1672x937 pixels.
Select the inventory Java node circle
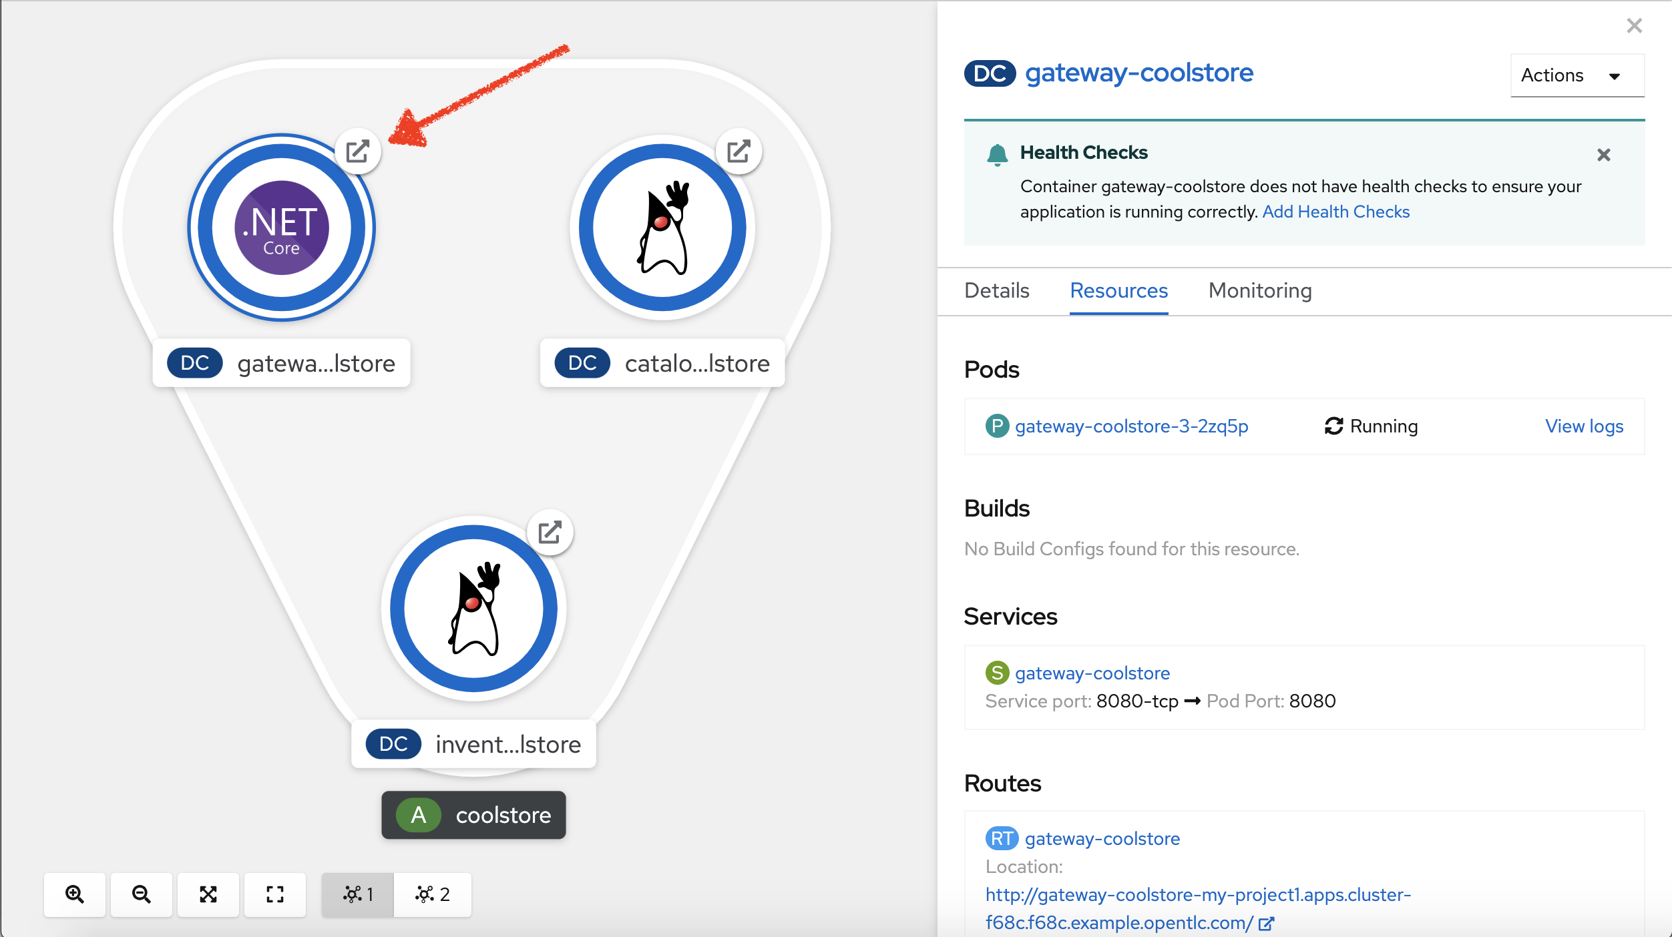click(474, 609)
